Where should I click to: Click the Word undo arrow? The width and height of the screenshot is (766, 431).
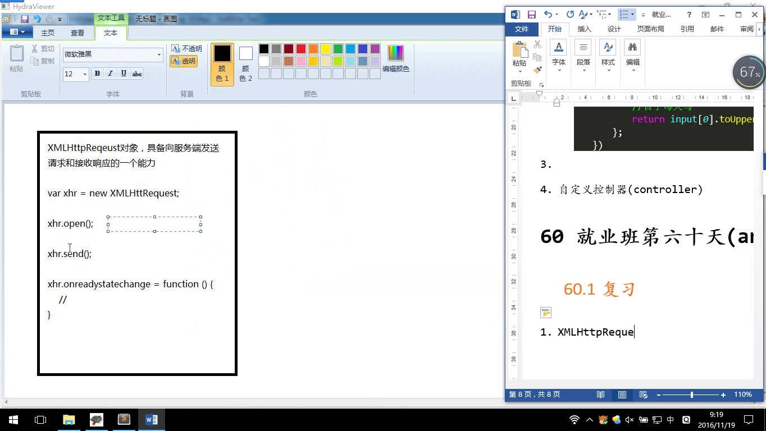click(548, 15)
